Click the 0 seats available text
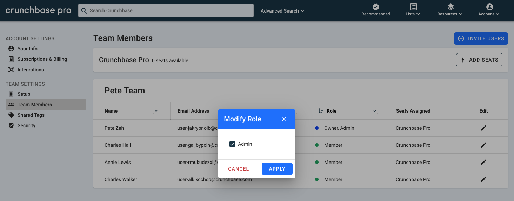 [x=170, y=60]
